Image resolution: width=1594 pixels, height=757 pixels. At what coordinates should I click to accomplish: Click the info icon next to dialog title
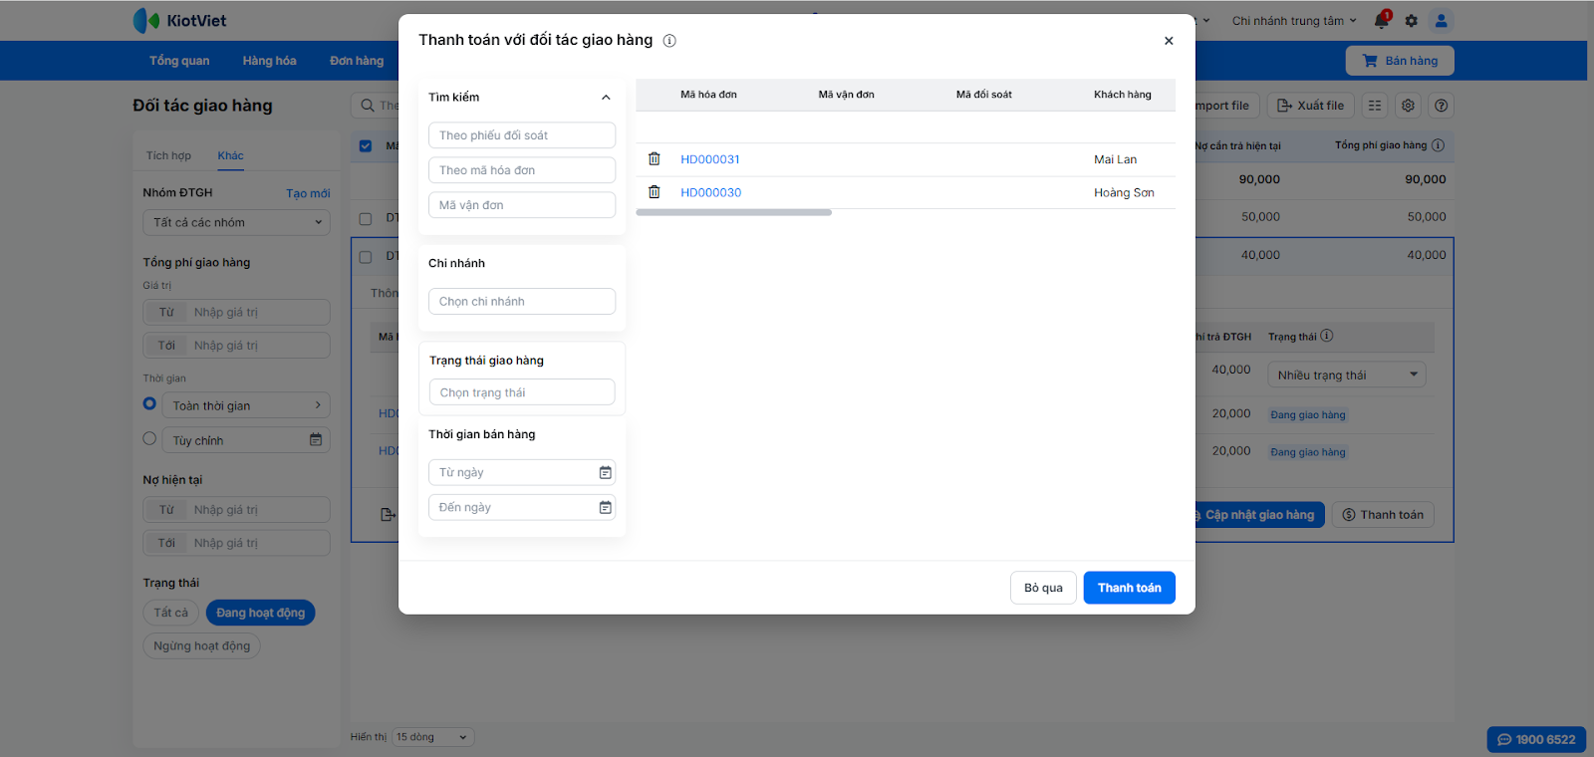(669, 41)
